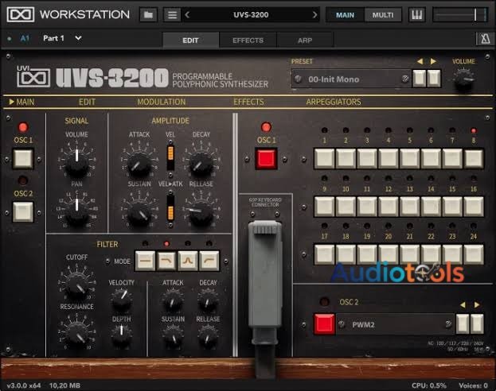
Task: Open the MODULATION page
Action: 162,102
